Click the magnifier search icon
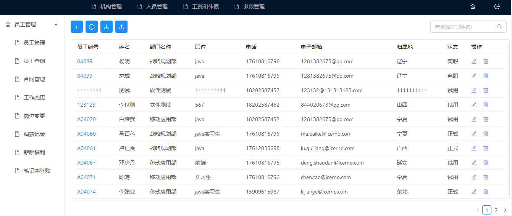Screen dimensions: 512x216 click(499, 27)
